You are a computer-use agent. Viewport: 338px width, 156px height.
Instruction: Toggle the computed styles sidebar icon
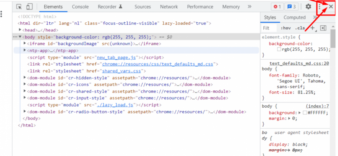point(323,28)
